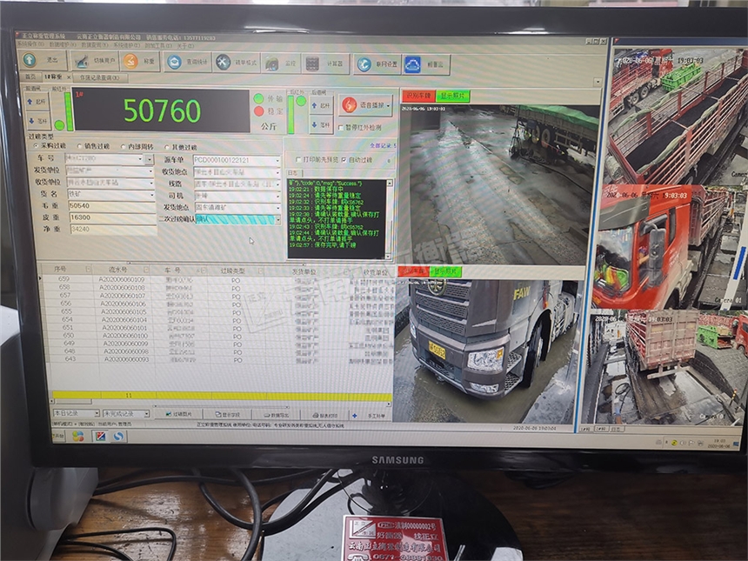Select the 销售过磅 radio button
Image resolution: width=748 pixels, height=561 pixels.
81,147
